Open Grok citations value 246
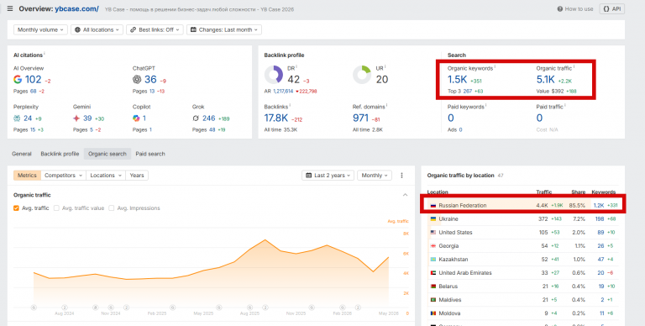This screenshot has height=326, width=645. click(x=208, y=118)
